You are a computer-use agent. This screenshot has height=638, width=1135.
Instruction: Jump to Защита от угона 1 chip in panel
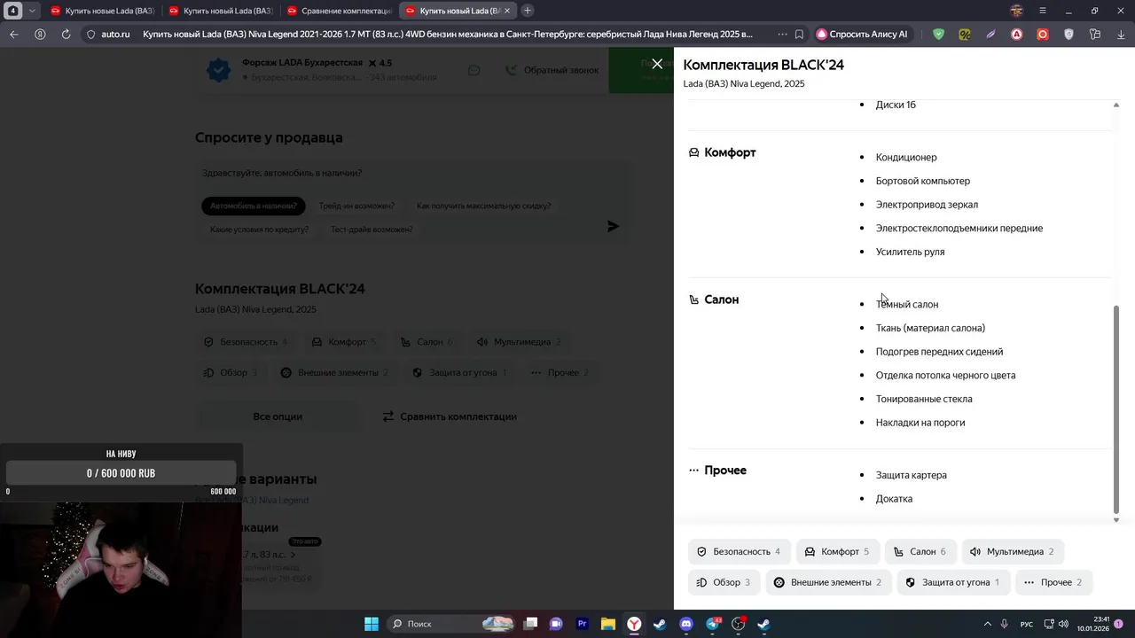(x=952, y=582)
